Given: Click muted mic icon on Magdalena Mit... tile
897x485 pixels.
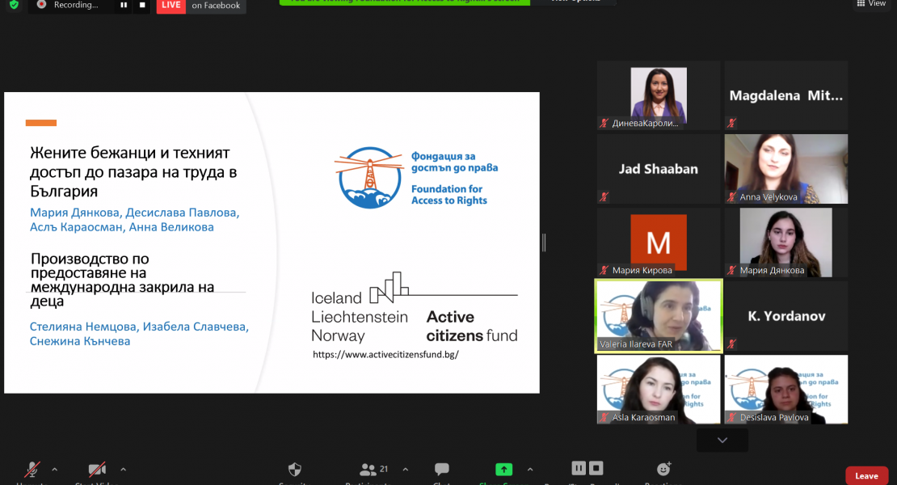Looking at the screenshot, I should point(731,123).
